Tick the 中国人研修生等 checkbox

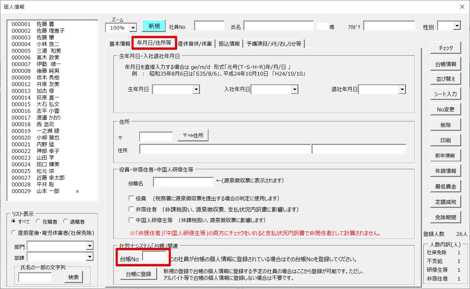click(131, 220)
